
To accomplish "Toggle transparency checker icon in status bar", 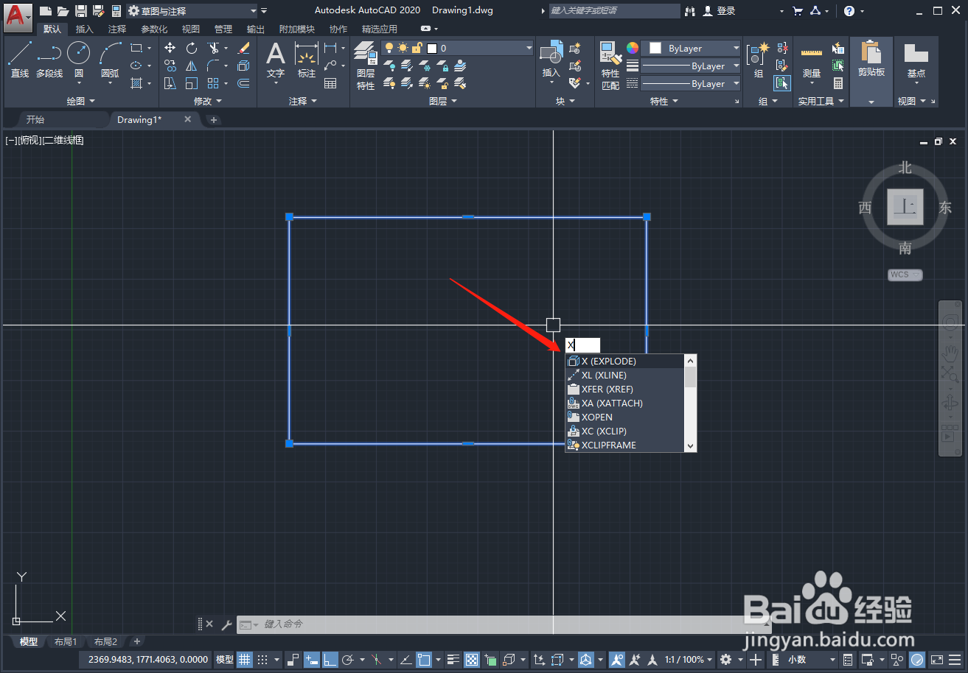I will 472,660.
